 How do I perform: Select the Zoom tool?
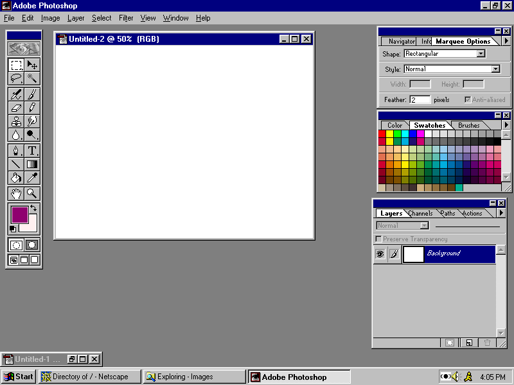(32, 194)
